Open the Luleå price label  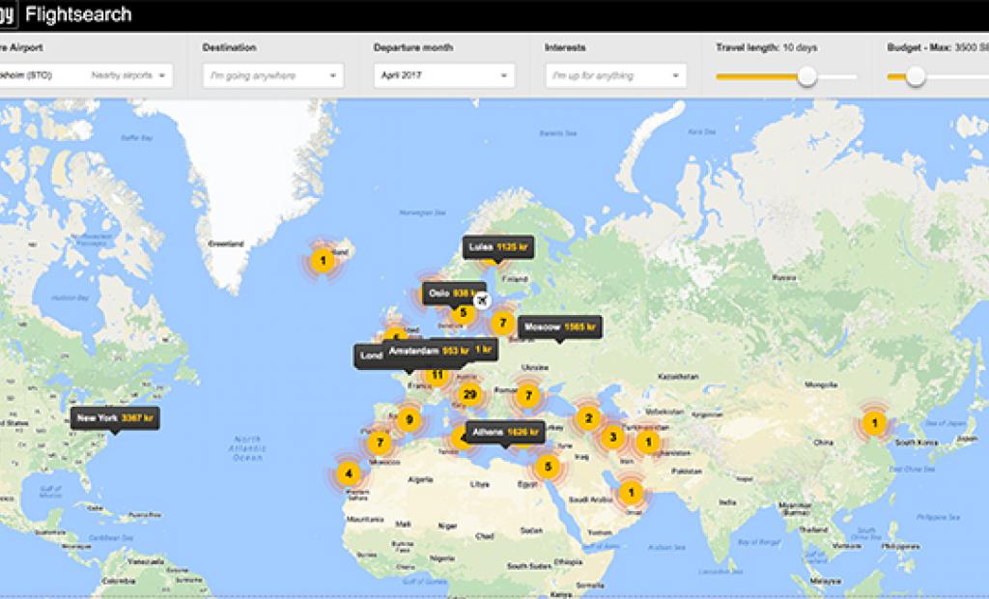(x=497, y=247)
